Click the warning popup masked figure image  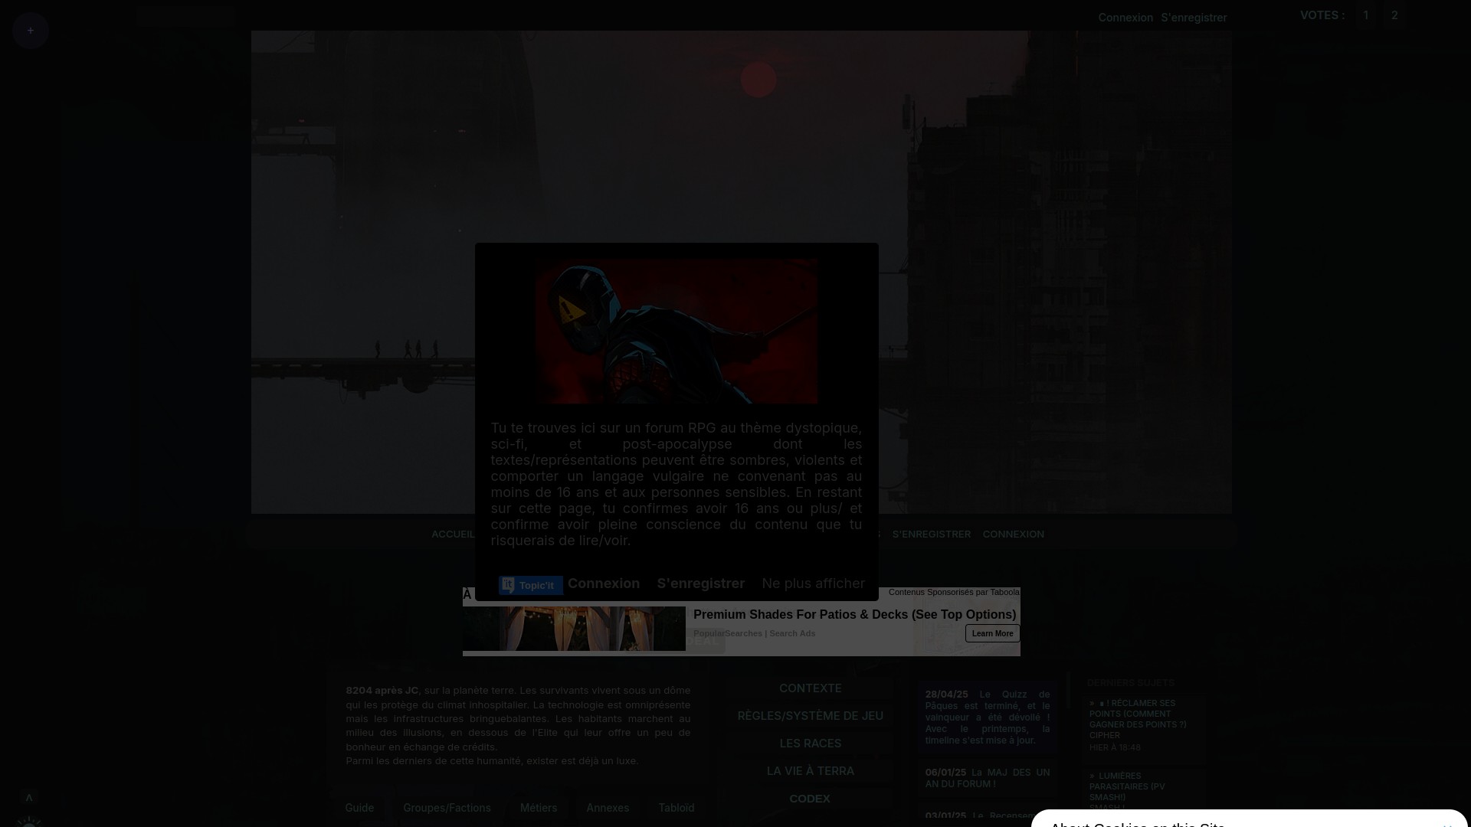coord(677,331)
